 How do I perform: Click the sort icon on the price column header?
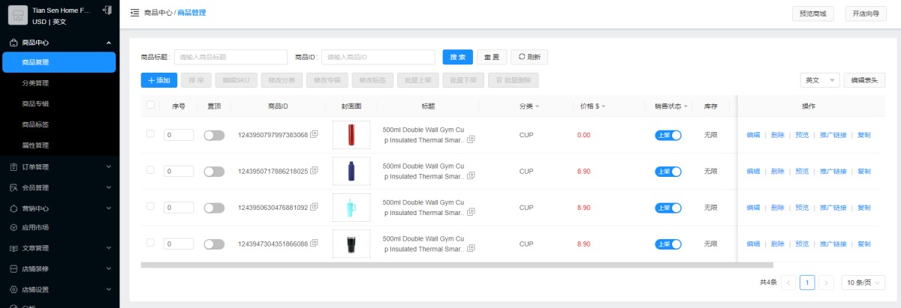[603, 106]
